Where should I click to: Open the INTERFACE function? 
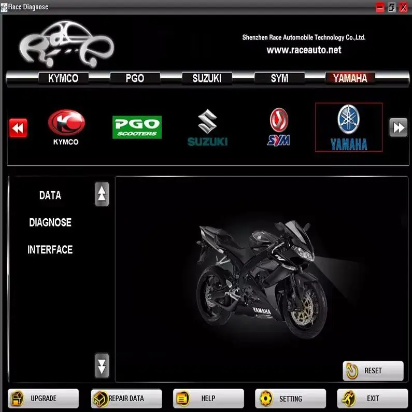click(x=50, y=250)
